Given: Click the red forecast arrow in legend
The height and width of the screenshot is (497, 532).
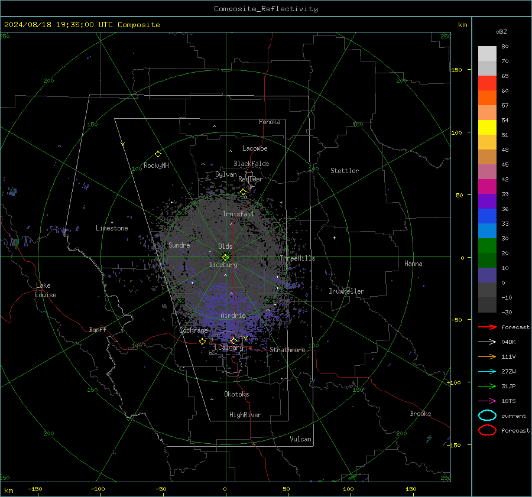Looking at the screenshot, I should (x=487, y=327).
